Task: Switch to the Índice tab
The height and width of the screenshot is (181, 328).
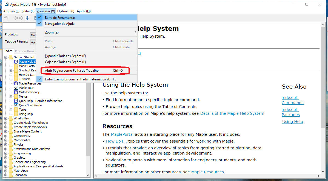Action: (8, 51)
